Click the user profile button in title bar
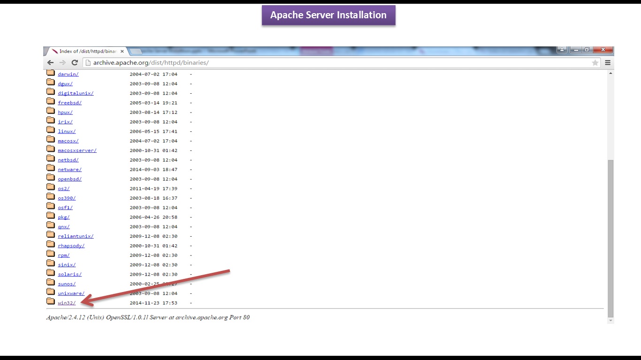Viewport: 641px width, 360px height. click(x=562, y=49)
